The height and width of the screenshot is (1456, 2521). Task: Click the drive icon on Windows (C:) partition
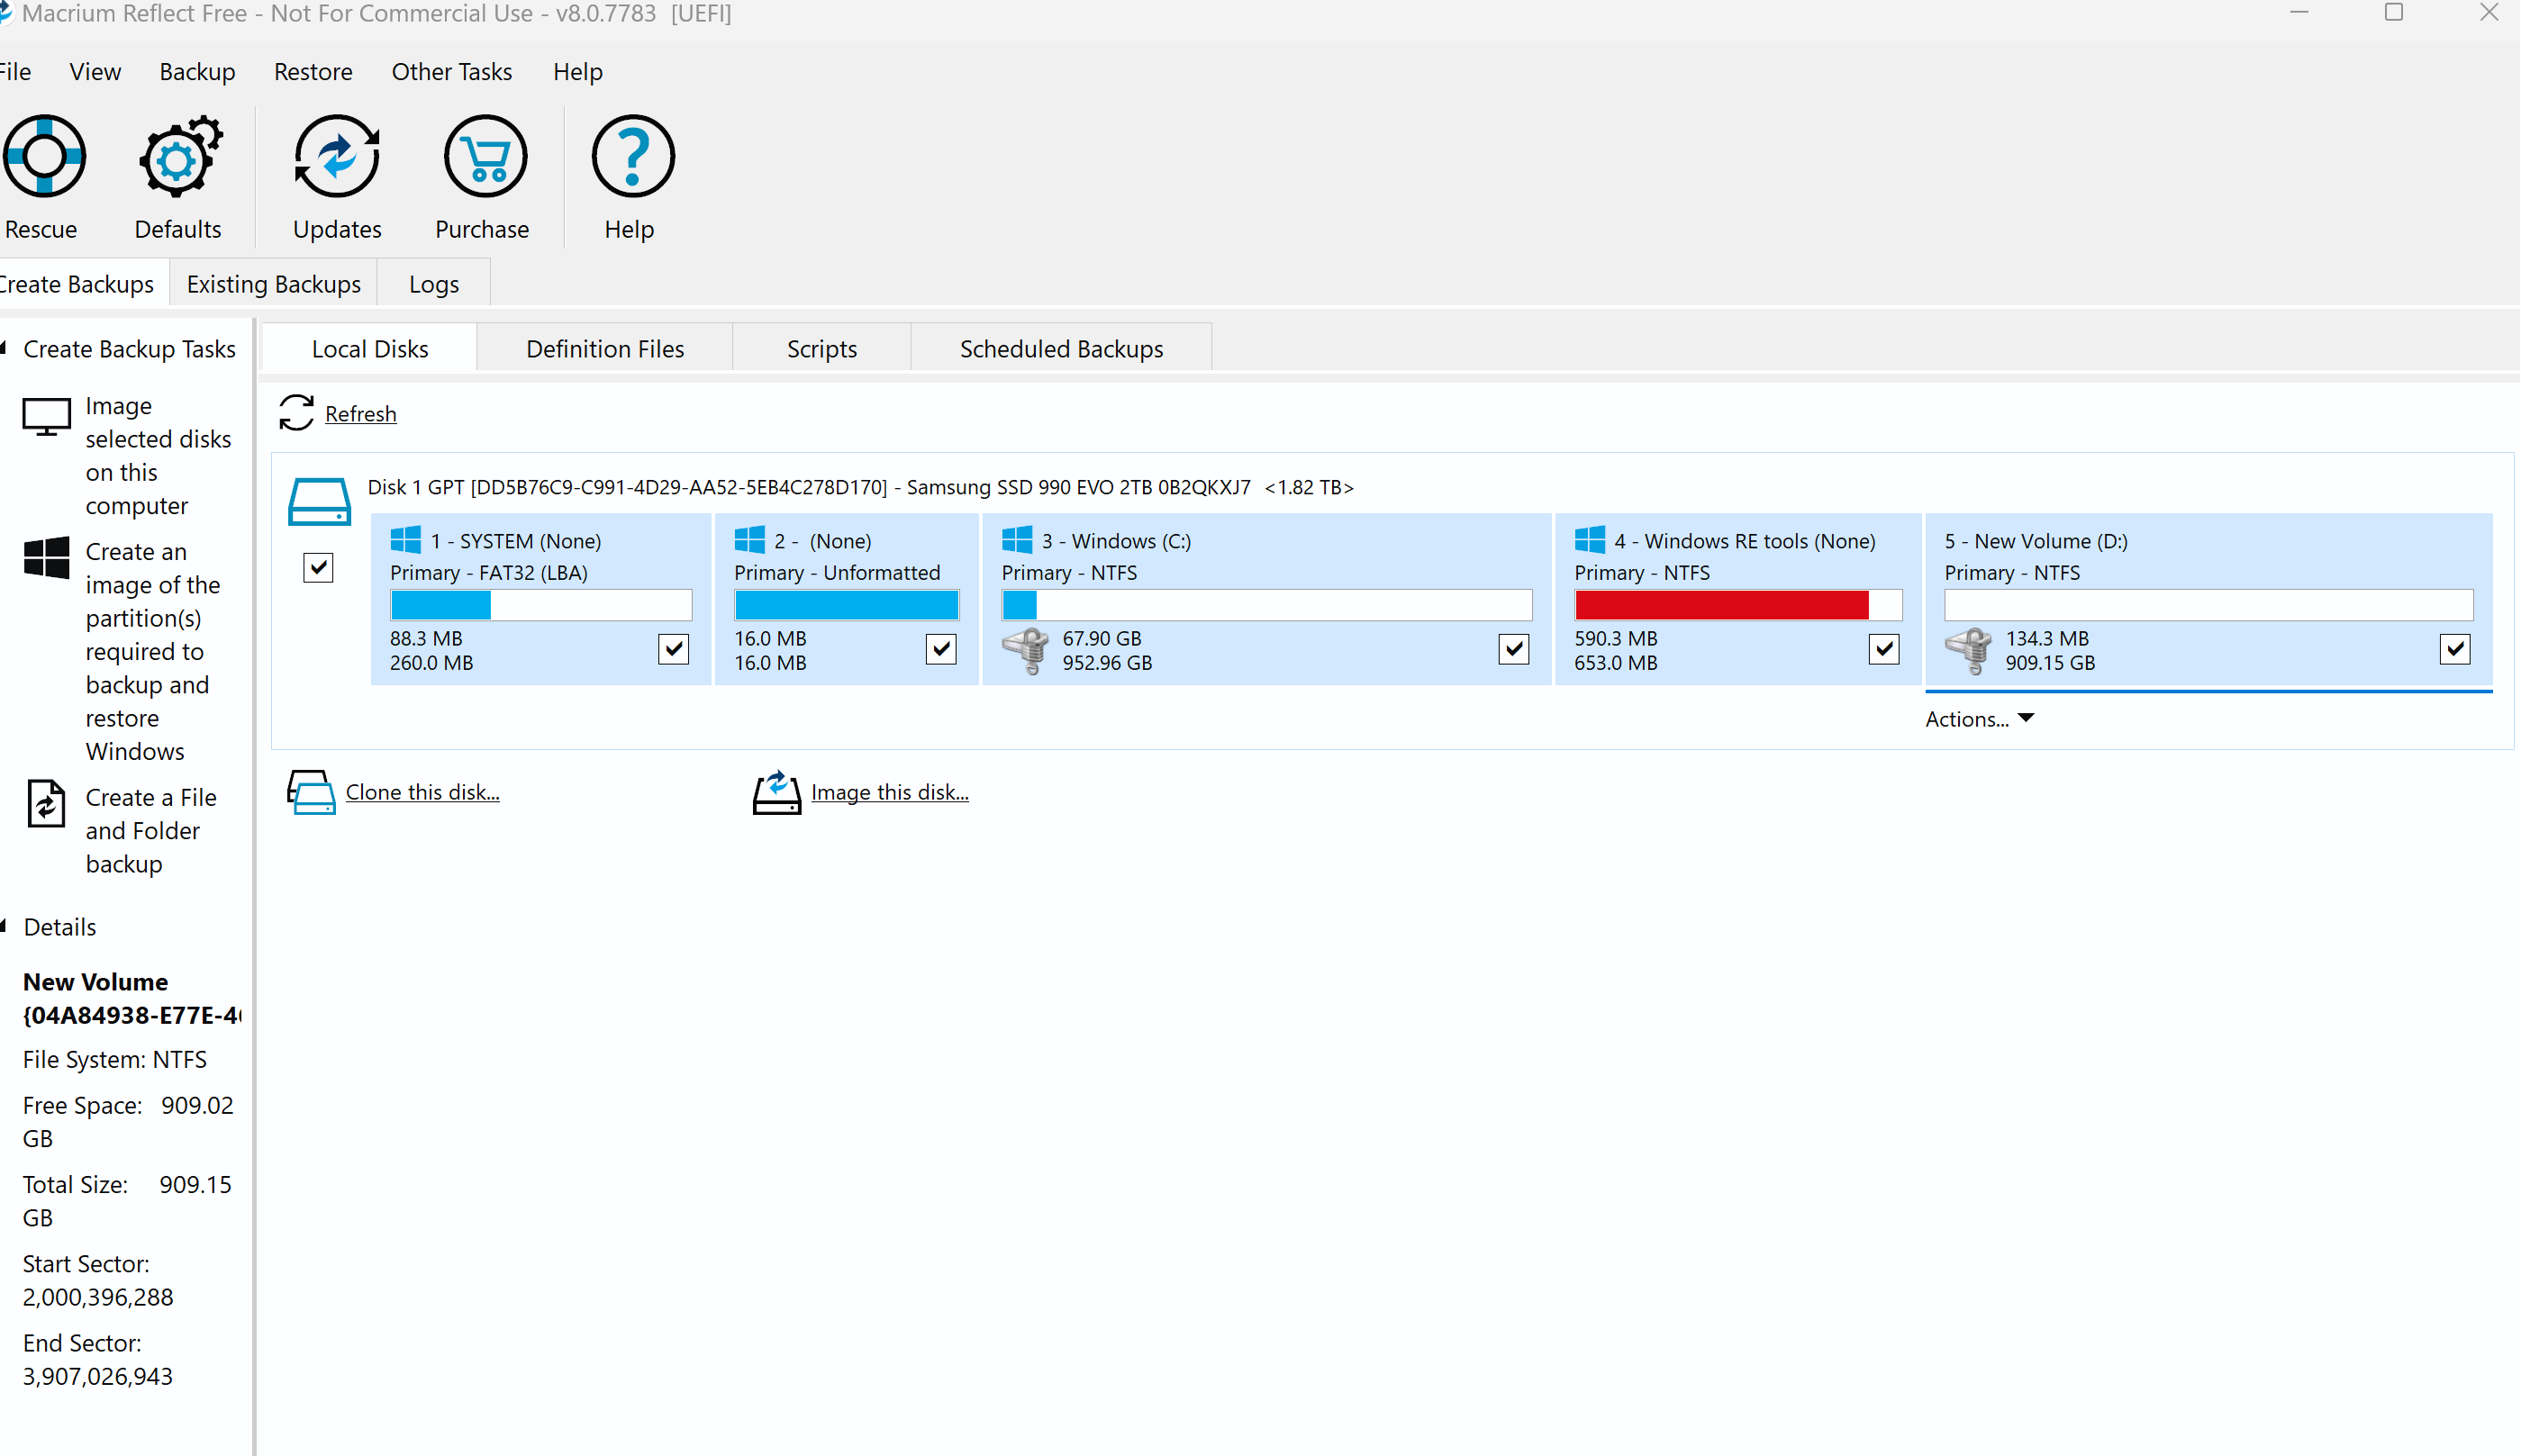1025,651
